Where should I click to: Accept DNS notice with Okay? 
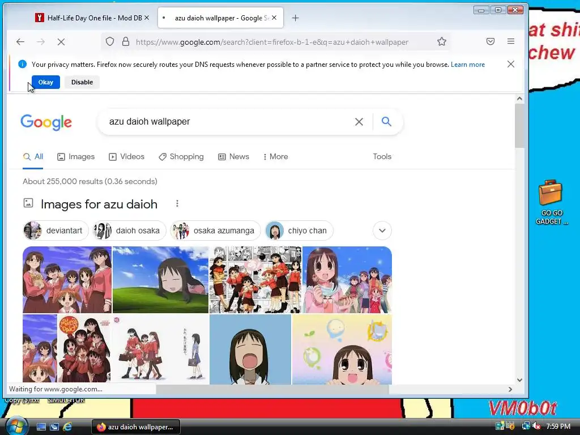46,82
